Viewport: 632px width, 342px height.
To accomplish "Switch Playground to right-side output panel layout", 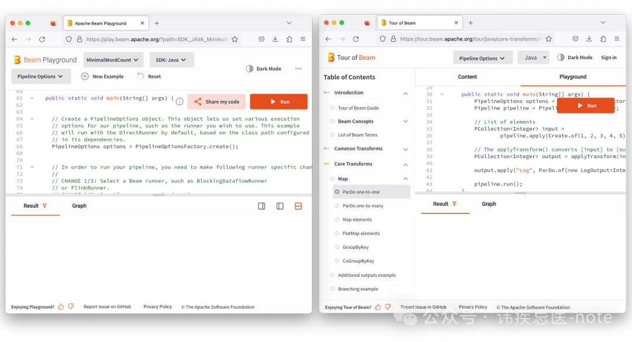I will pyautogui.click(x=262, y=206).
